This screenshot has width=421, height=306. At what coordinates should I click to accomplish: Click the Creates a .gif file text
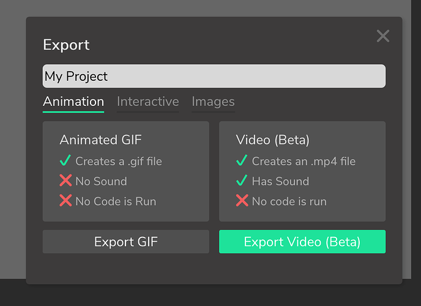click(119, 162)
